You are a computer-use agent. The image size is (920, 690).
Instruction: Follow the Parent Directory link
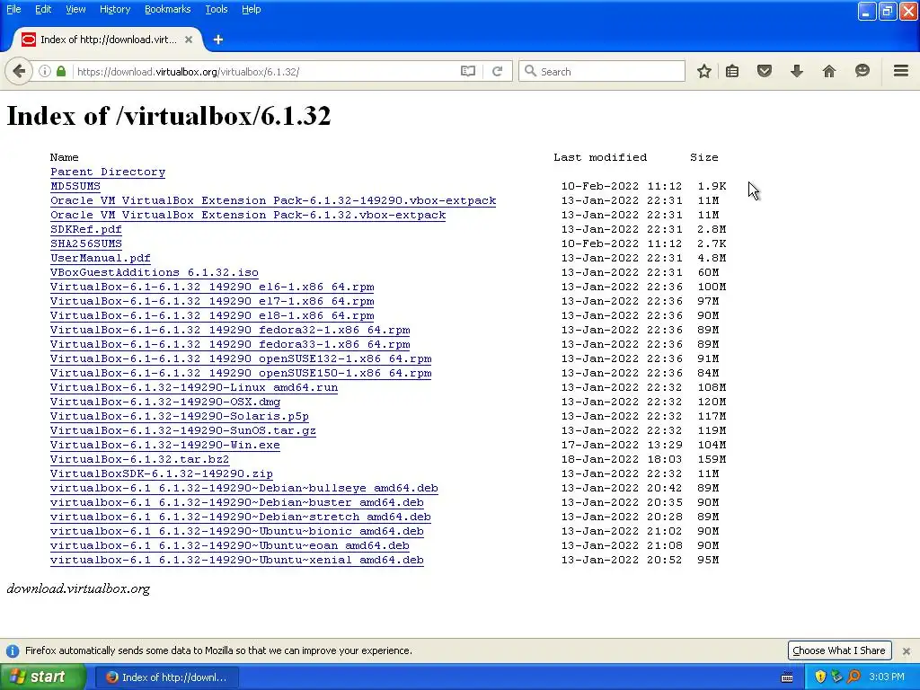tap(108, 172)
